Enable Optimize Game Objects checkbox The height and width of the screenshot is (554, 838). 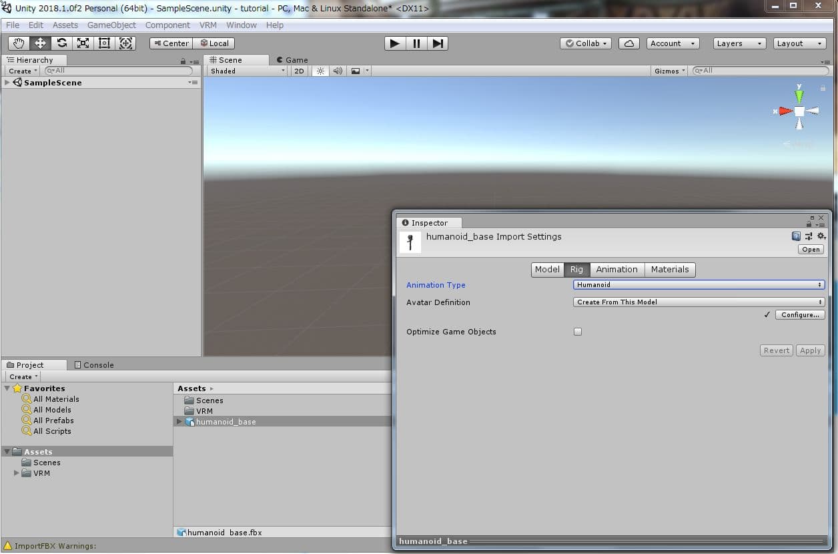(578, 332)
